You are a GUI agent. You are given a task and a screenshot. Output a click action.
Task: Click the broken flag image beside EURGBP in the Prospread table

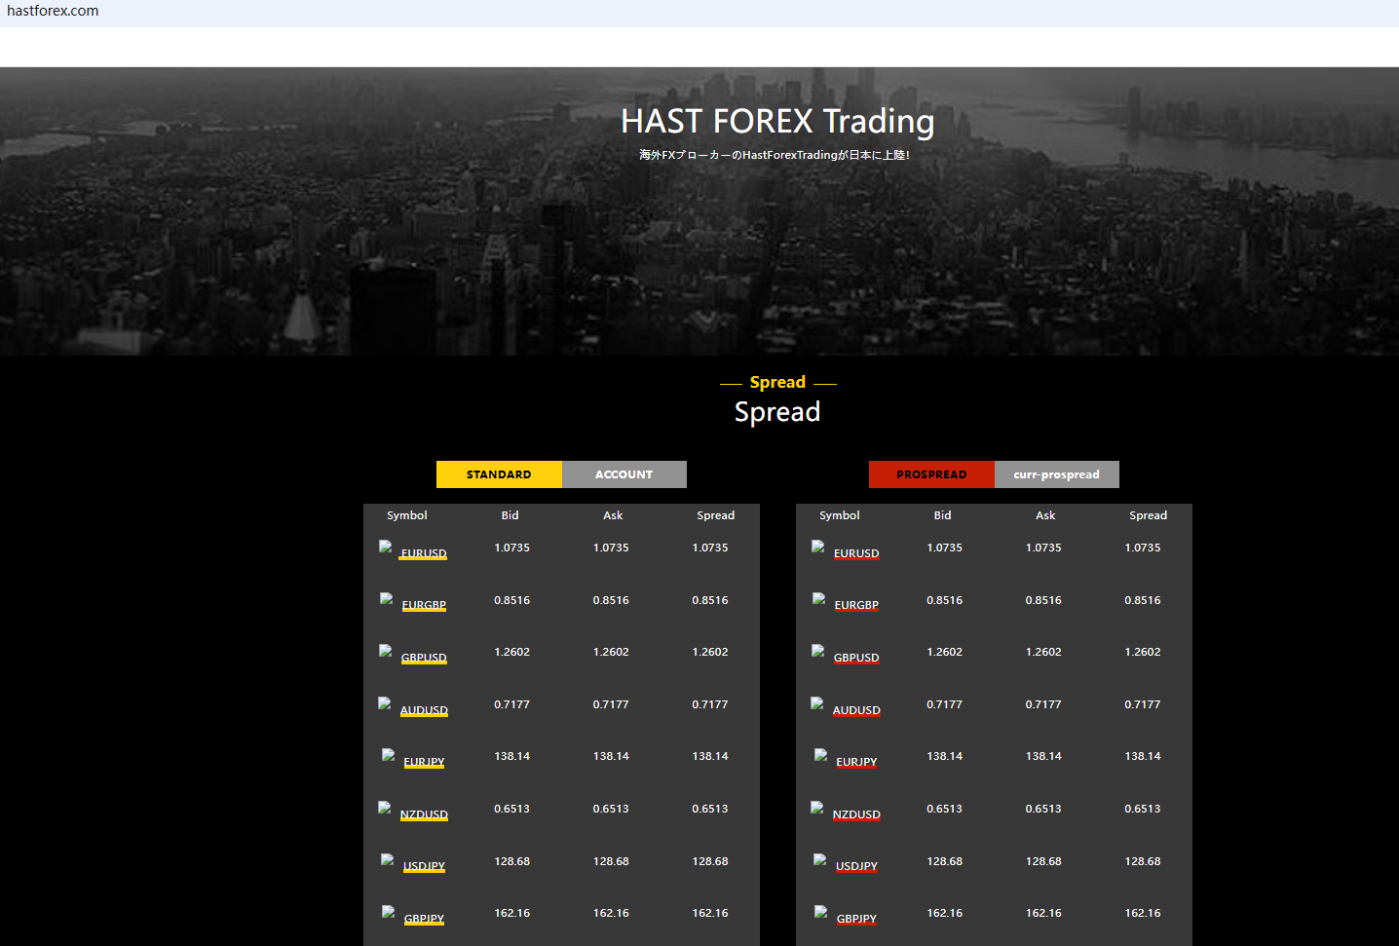click(x=819, y=599)
